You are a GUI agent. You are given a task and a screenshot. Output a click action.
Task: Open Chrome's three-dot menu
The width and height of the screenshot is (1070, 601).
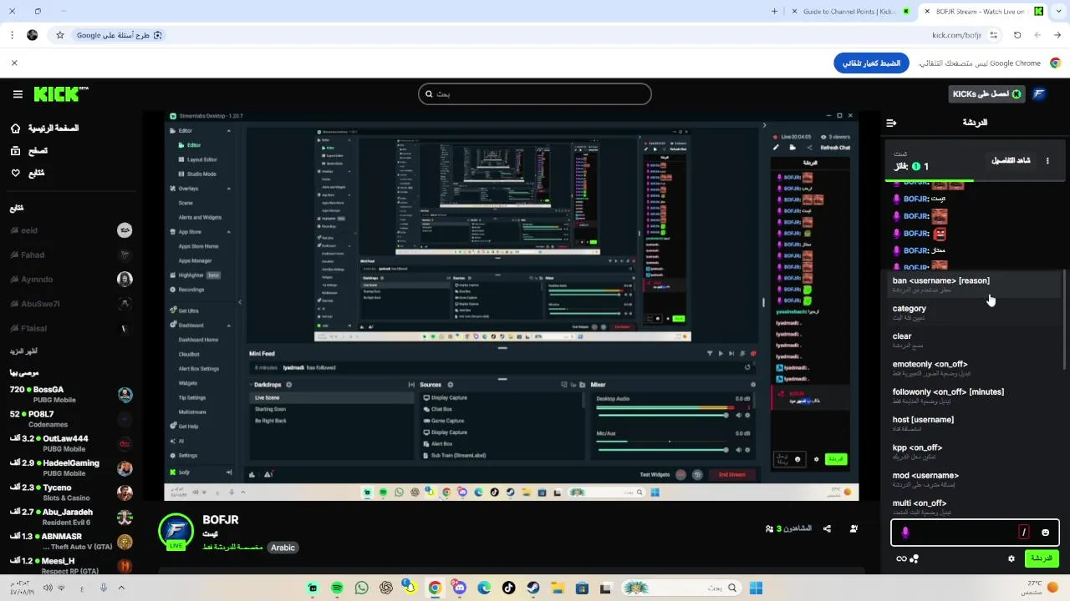(12, 35)
